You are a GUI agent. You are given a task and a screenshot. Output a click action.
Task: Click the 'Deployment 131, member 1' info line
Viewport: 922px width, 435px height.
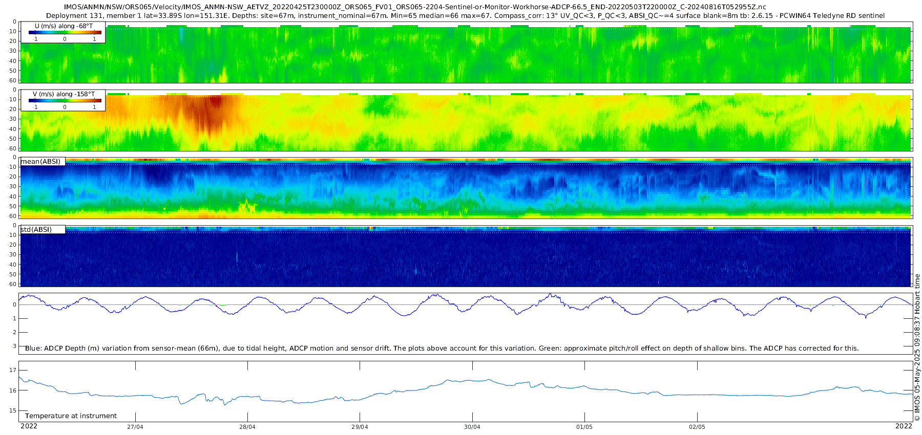(465, 16)
